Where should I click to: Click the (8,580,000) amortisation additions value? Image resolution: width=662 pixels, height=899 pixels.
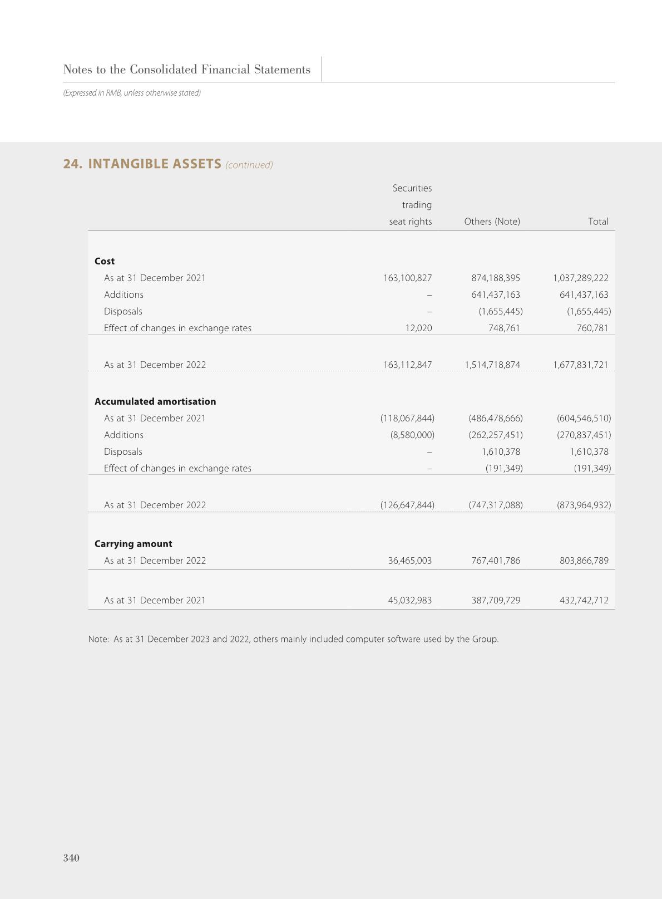click(x=412, y=435)
